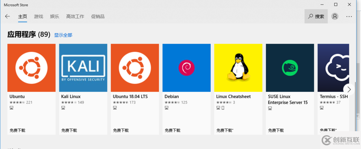Viewport: 361px width, 149px height.
Task: Click the PC device icon under Debian
Action: pos(166,108)
